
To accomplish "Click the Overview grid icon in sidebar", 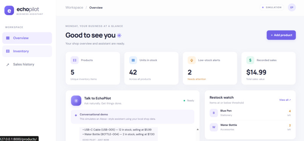I will coord(8,38).
